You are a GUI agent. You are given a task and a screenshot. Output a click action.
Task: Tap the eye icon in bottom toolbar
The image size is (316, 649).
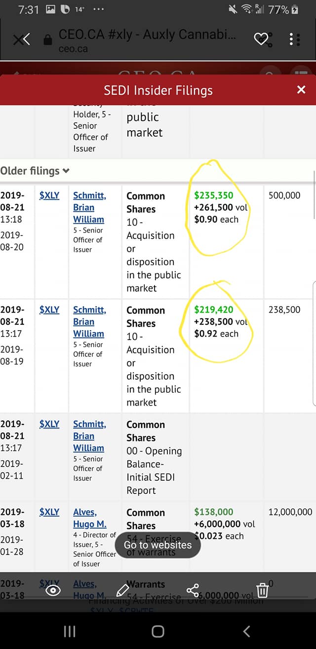(53, 590)
